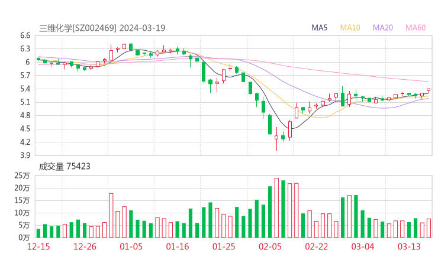Image resolution: width=438 pixels, height=260 pixels.
Task: Select the tallest red volume bar near 02-05
Action: pyautogui.click(x=276, y=208)
